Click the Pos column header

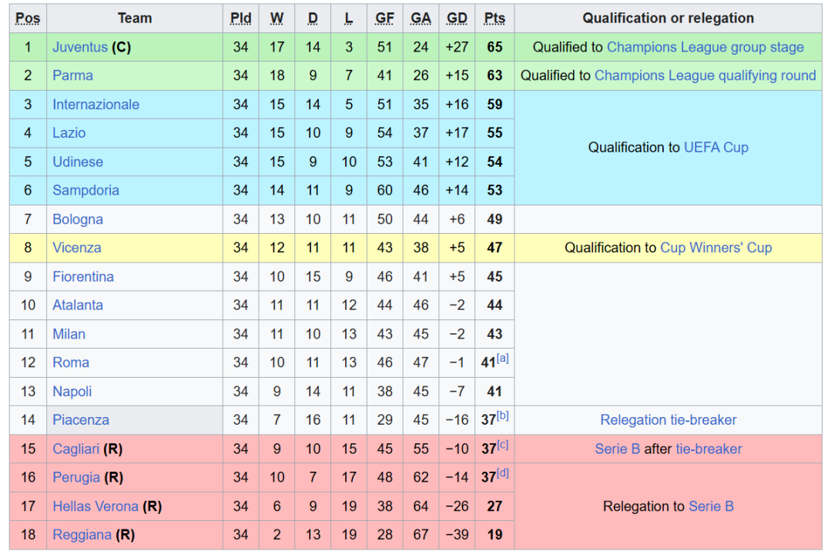[x=28, y=18]
